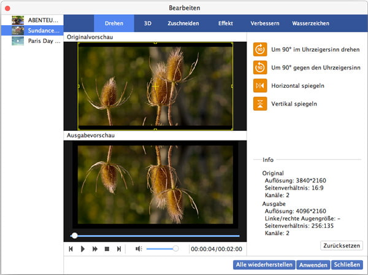The image size is (368, 275).
Task: Go to the Wasserzeichen tab
Action: (311, 23)
